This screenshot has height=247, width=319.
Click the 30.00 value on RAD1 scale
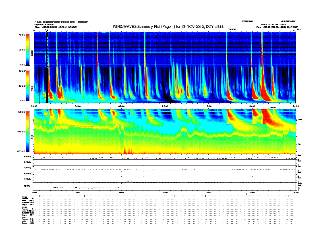click(22, 86)
